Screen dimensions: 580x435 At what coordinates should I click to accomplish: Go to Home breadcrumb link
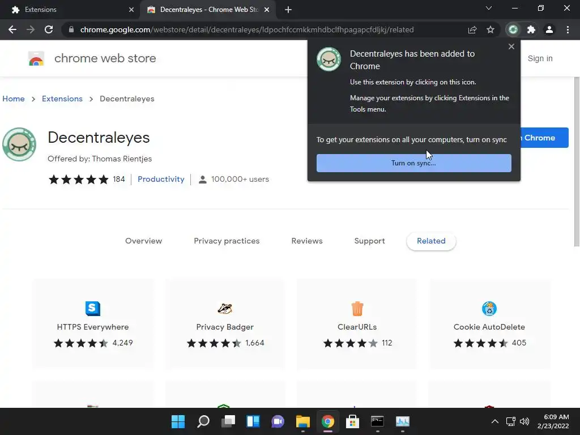(x=14, y=99)
